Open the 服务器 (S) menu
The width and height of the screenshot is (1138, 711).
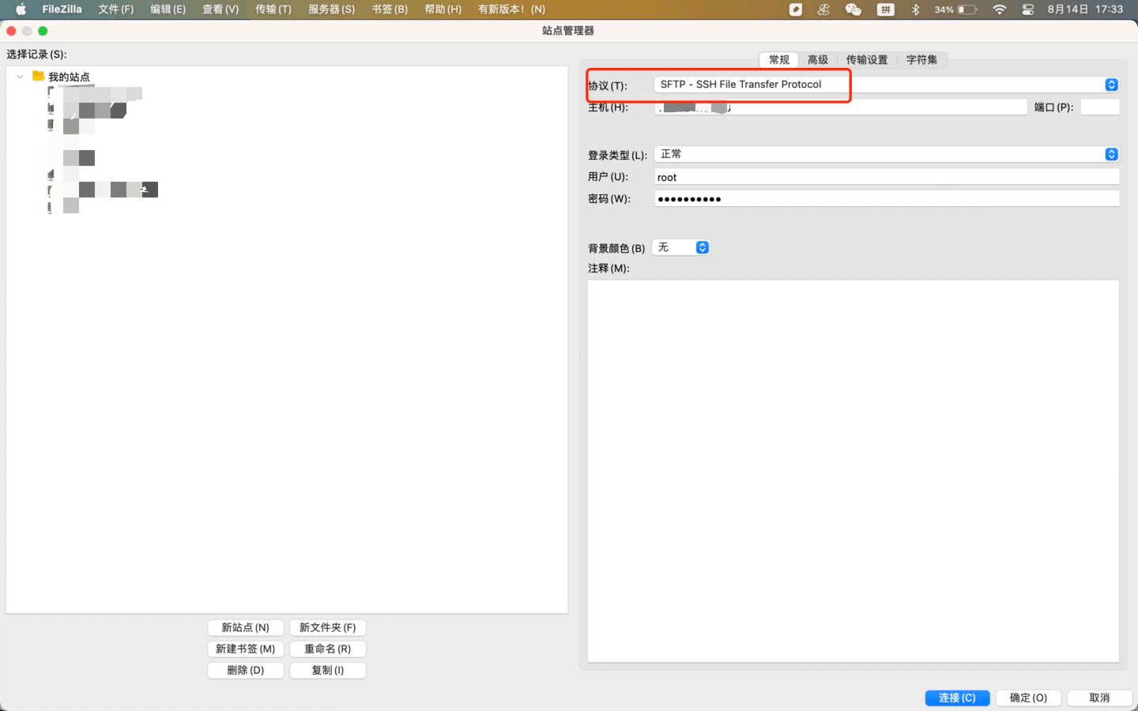click(332, 9)
